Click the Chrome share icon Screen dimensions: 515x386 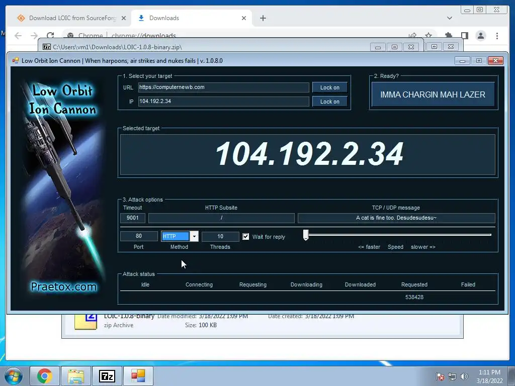[x=412, y=36]
